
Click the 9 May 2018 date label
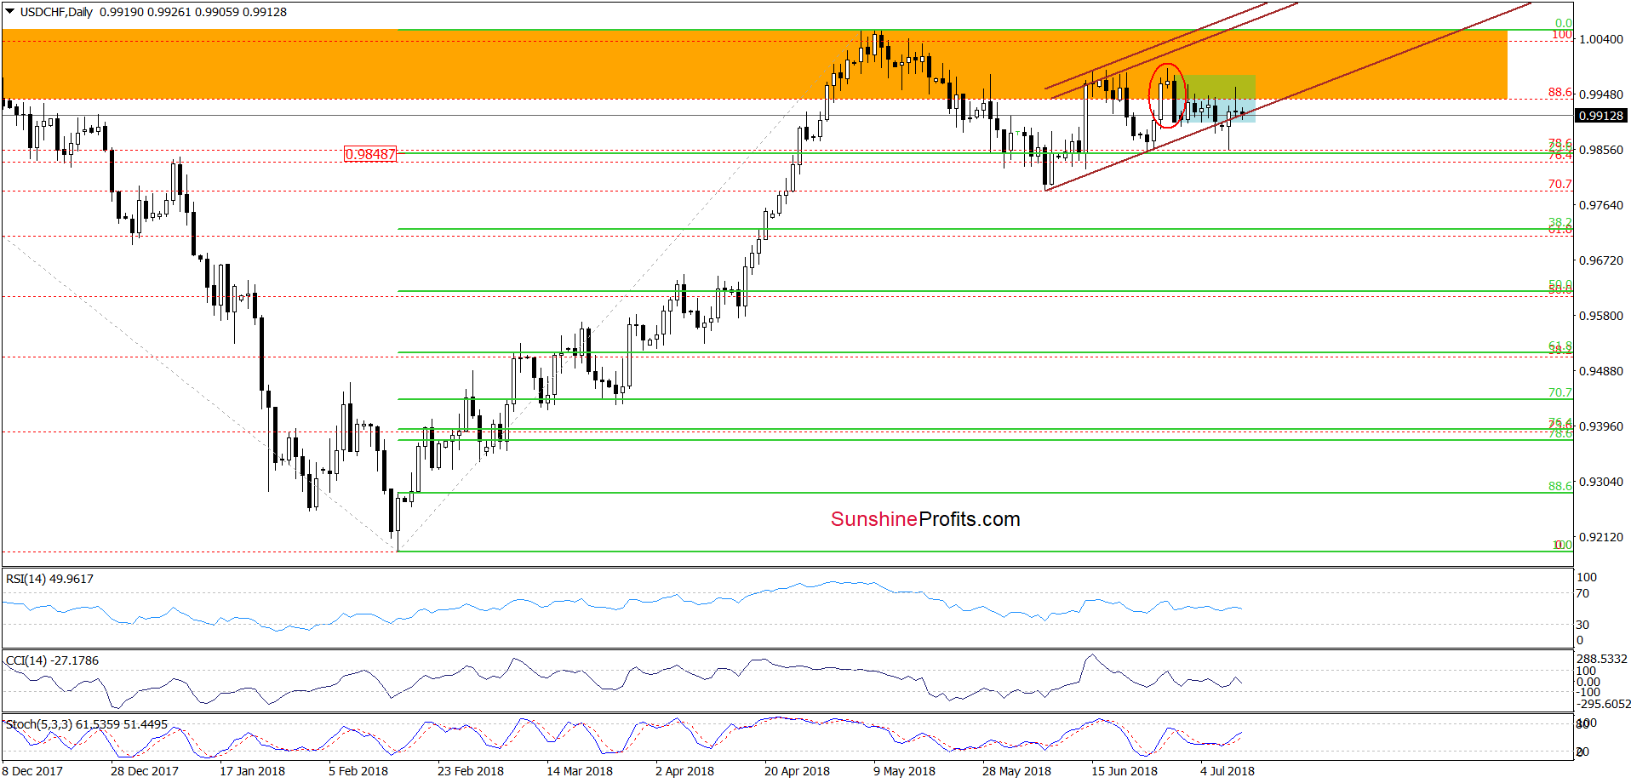904,771
